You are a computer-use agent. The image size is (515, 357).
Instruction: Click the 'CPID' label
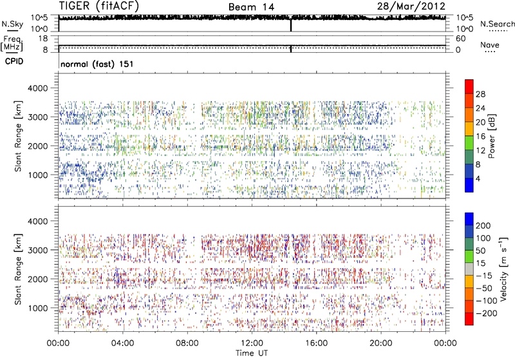14,61
